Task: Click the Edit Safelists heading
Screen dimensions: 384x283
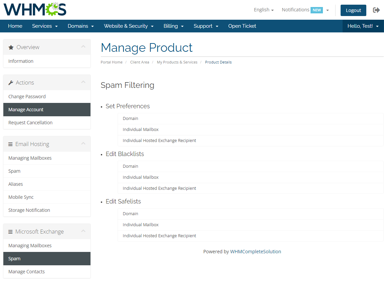Action: point(123,201)
